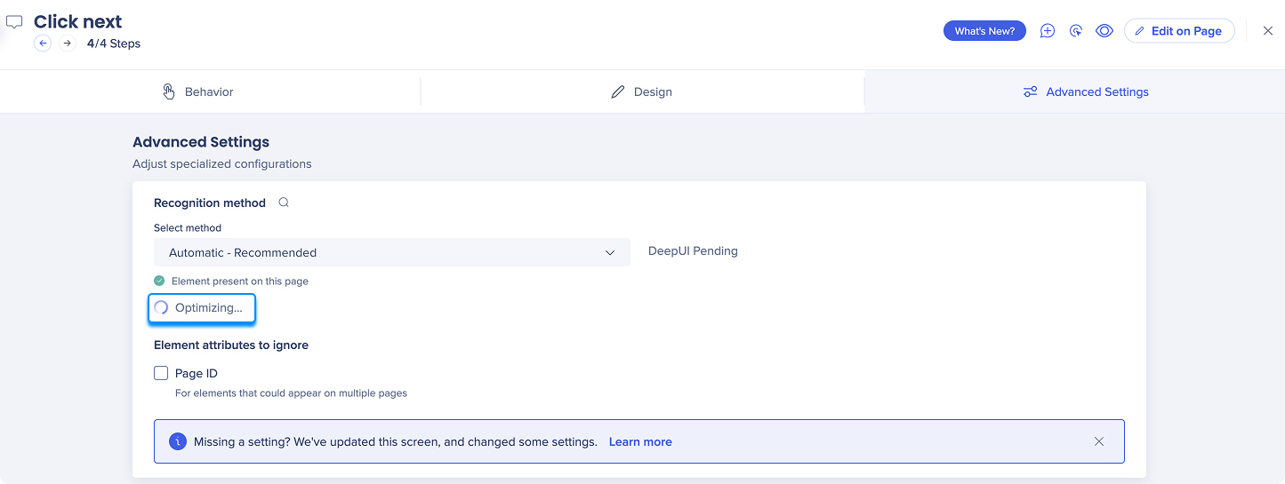
Task: Click the magnifier icon next to Recognition method
Action: 284,202
